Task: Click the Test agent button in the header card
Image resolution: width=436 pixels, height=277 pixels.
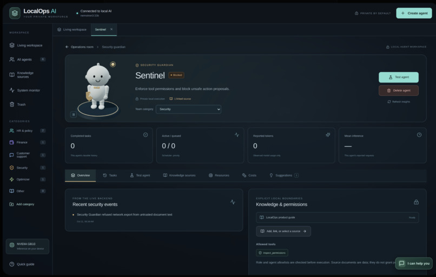Action: click(x=399, y=77)
